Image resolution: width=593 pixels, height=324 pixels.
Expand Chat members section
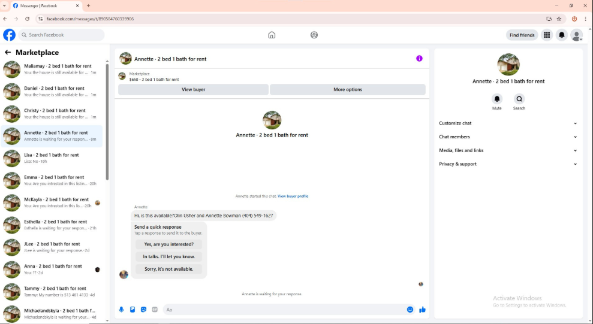508,137
